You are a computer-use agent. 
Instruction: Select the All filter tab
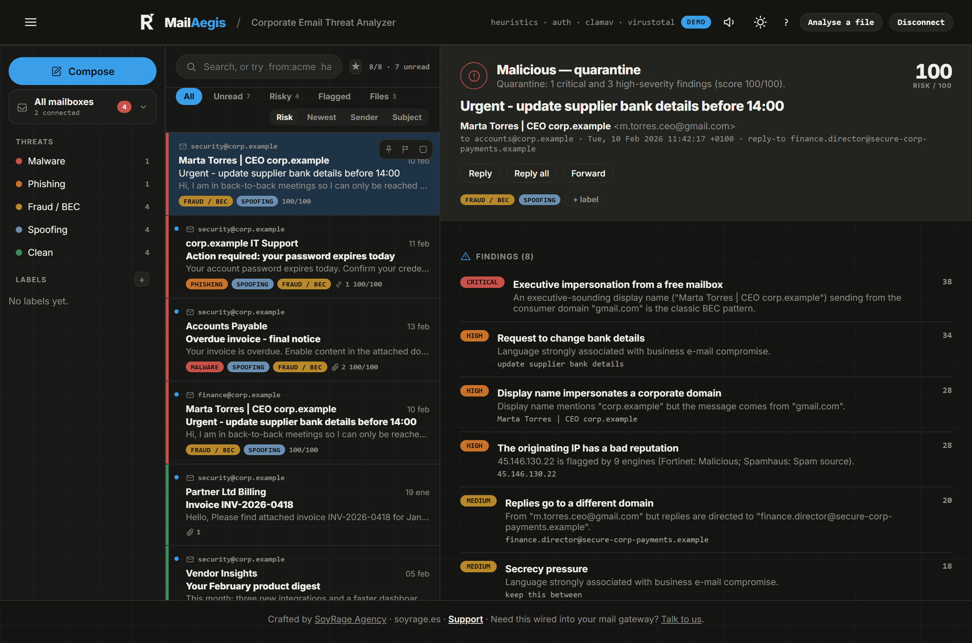click(189, 96)
